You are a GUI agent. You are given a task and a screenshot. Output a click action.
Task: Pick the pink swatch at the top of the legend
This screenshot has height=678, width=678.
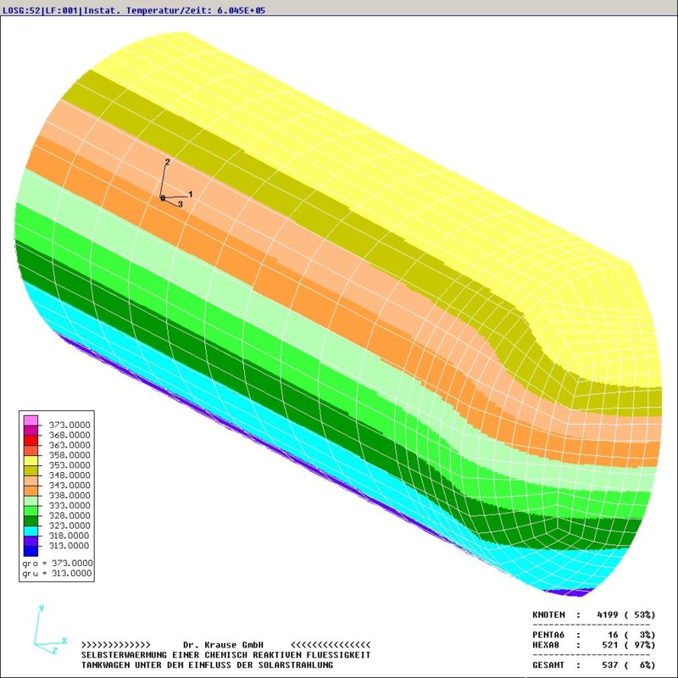(31, 420)
